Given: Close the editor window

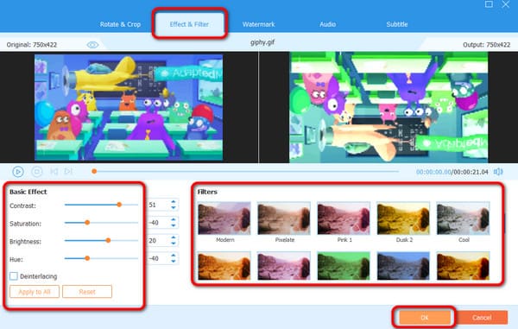Looking at the screenshot, I should coord(505,4).
